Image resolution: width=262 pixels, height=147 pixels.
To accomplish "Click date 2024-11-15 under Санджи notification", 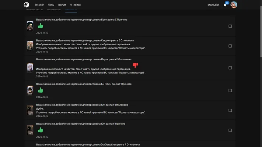I will point(42,52).
